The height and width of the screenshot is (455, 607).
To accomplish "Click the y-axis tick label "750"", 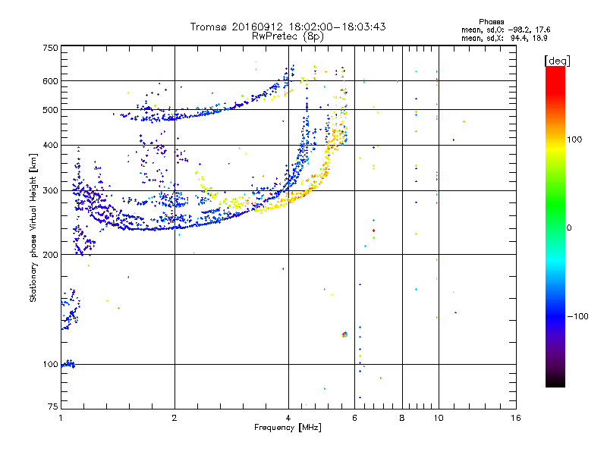I will (x=50, y=48).
